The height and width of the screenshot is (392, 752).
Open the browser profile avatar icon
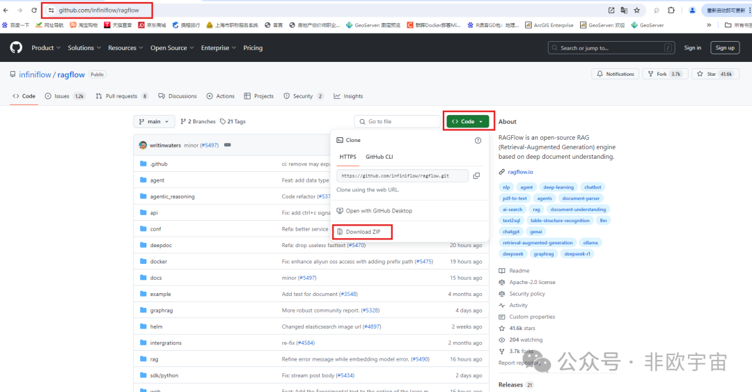pos(692,10)
